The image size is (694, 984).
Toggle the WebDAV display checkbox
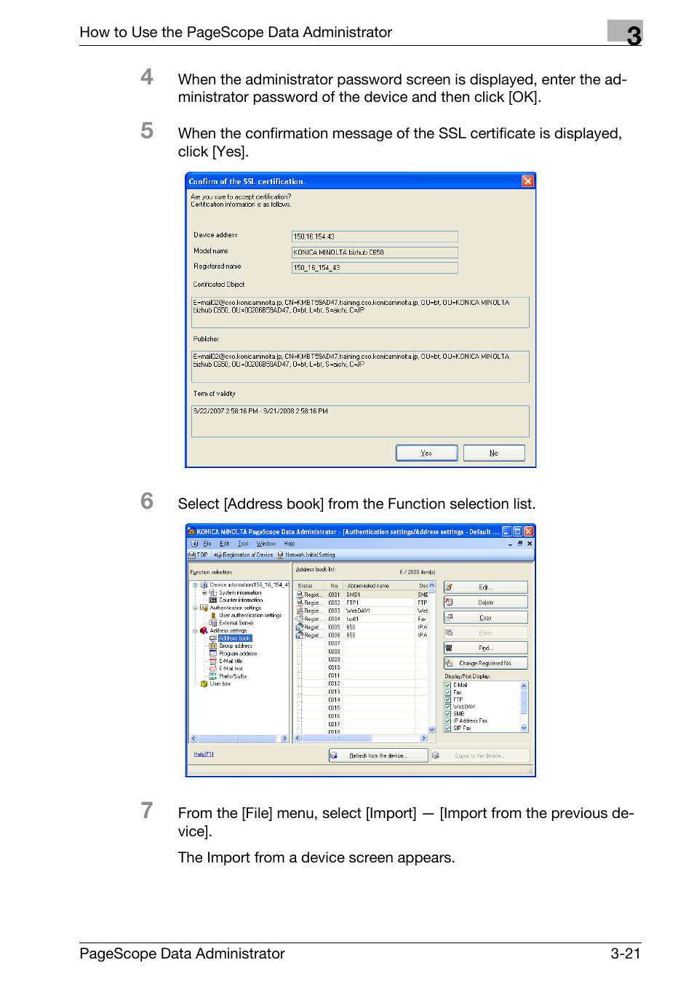coord(448,707)
